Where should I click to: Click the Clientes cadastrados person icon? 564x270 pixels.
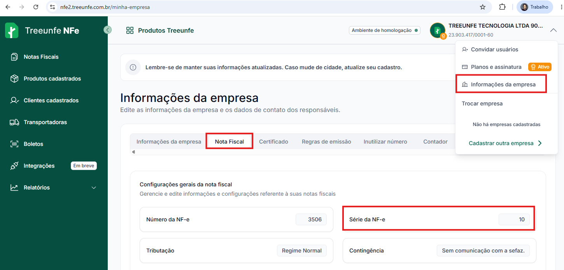click(x=14, y=100)
